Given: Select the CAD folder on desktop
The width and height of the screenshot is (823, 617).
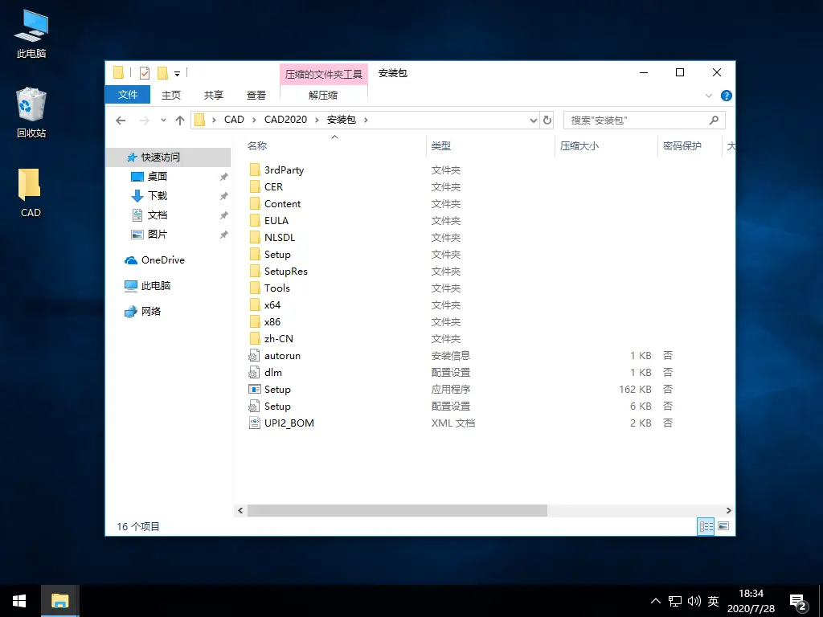Looking at the screenshot, I should (x=31, y=193).
